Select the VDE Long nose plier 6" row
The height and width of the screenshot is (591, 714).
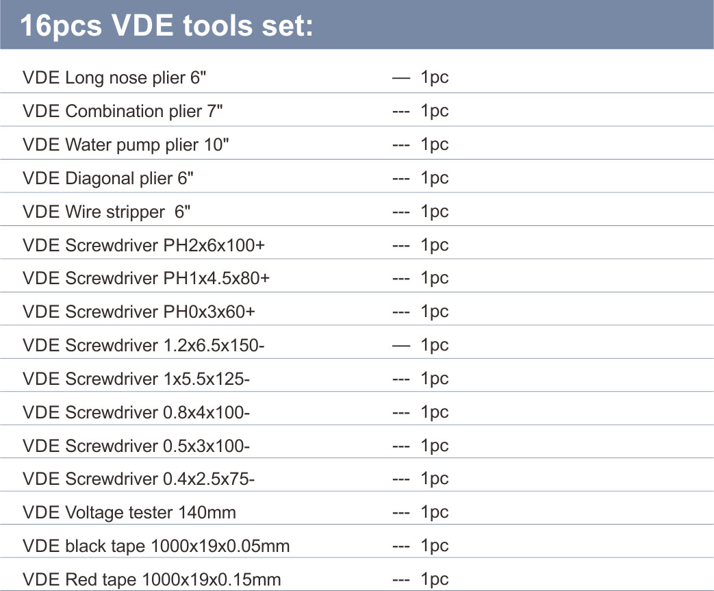357,77
